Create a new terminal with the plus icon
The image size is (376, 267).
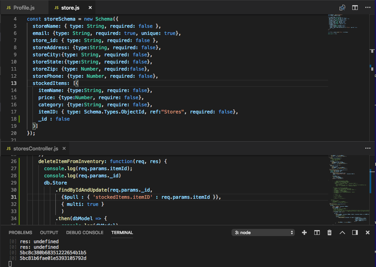304,232
